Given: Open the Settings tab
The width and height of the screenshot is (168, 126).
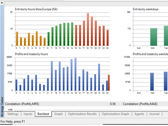Looking at the screenshot, I should pyautogui.click(x=13, y=114).
